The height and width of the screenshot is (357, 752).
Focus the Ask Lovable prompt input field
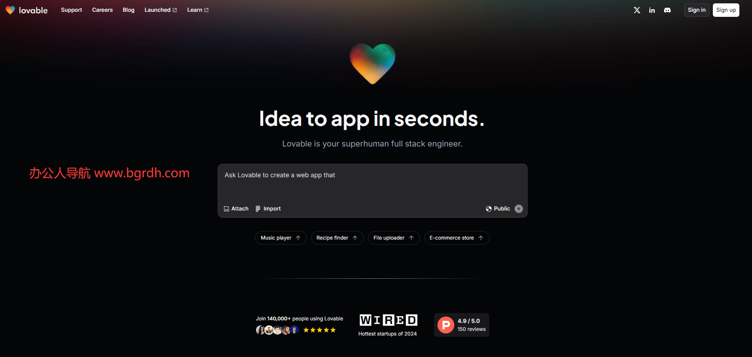tap(373, 183)
